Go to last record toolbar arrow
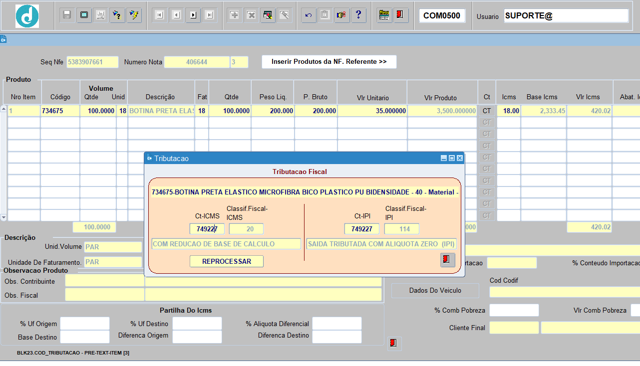 (x=210, y=15)
